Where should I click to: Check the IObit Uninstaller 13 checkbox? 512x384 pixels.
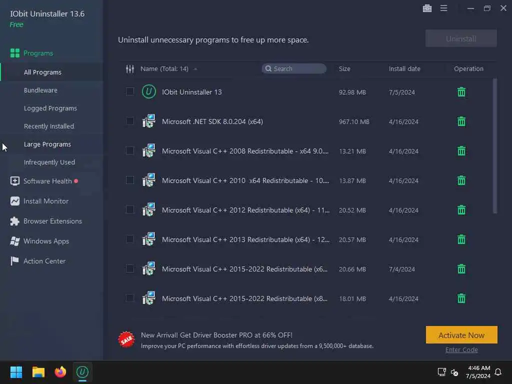(130, 91)
